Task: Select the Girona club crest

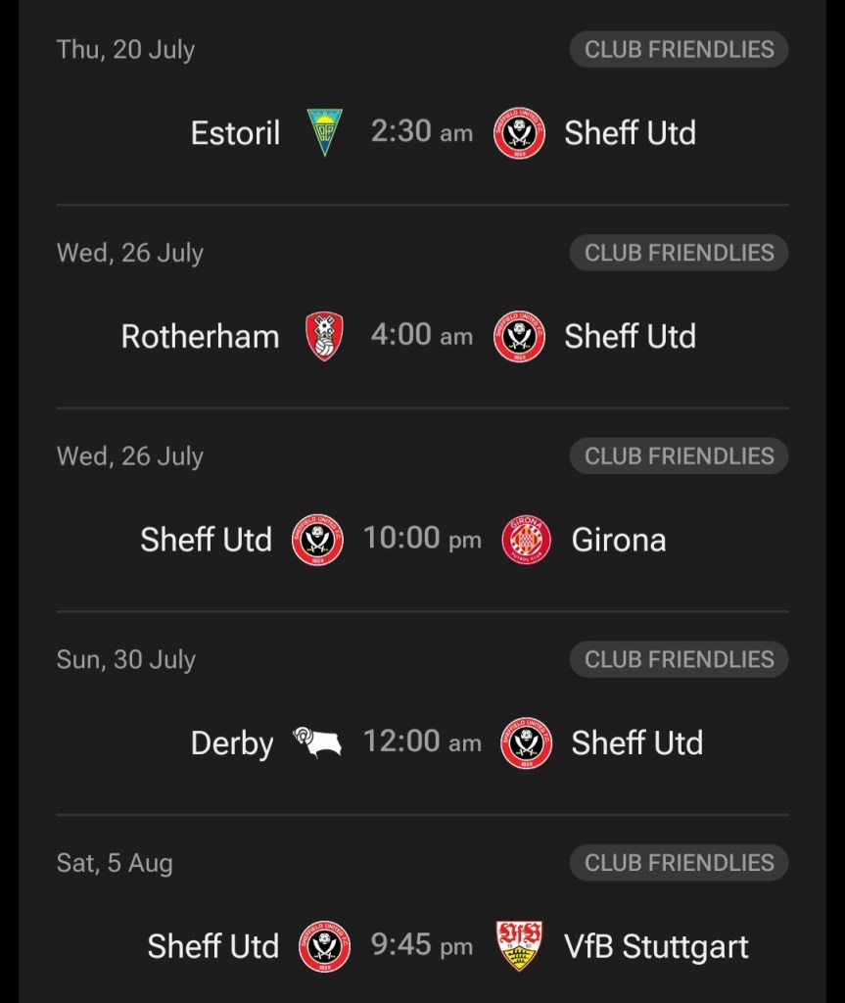Action: [526, 540]
